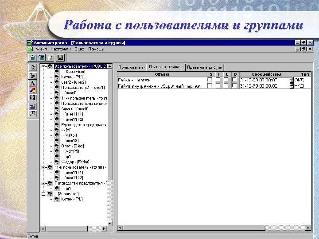Click the Срок действия column header
319x239 pixels.
click(x=267, y=74)
